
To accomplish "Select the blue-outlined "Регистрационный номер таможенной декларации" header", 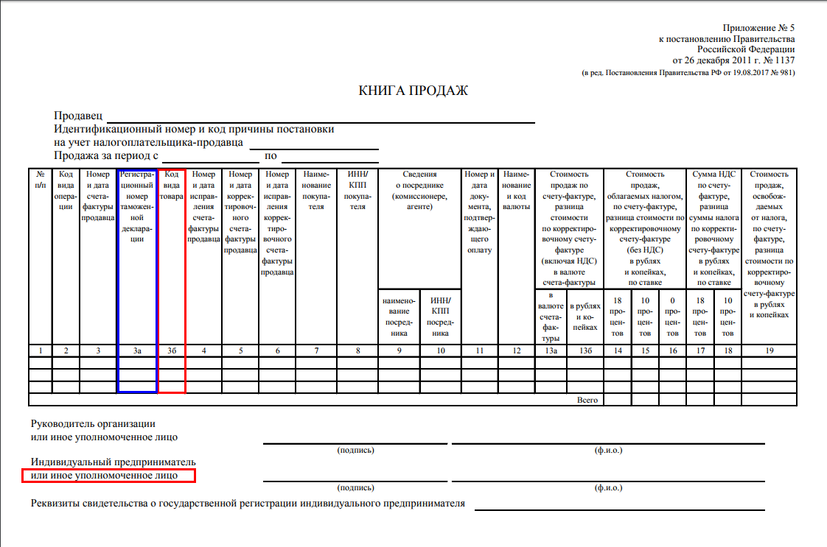I will click(137, 207).
